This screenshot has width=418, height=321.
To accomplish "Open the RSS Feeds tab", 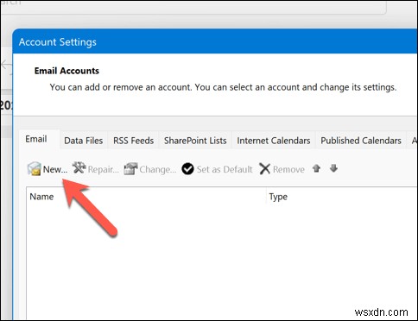I will (x=133, y=141).
